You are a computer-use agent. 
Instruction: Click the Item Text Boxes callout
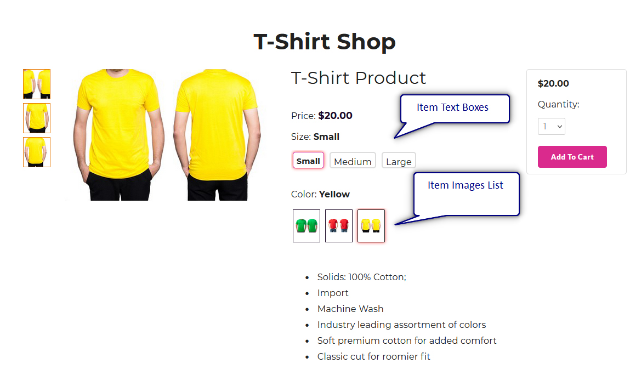(452, 107)
